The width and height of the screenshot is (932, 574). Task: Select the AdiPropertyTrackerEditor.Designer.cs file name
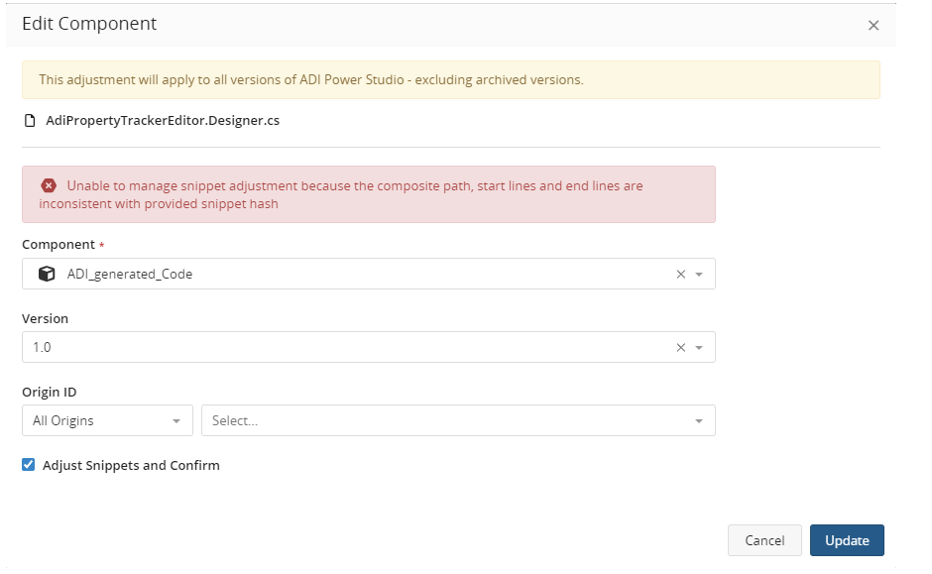pyautogui.click(x=163, y=121)
